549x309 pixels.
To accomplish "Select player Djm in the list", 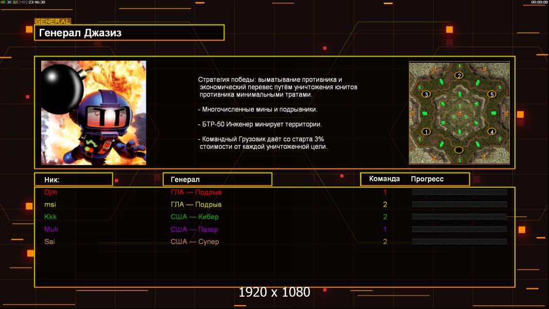I will tap(51, 192).
